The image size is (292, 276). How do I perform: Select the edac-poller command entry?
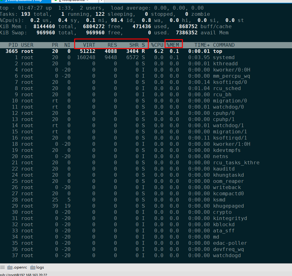pyautogui.click(x=230, y=243)
